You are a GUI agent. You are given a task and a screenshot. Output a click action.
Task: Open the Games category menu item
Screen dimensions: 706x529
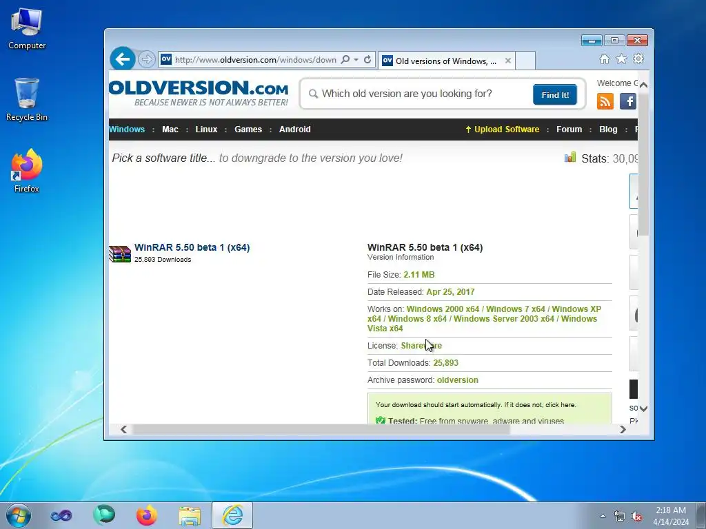[x=248, y=129]
